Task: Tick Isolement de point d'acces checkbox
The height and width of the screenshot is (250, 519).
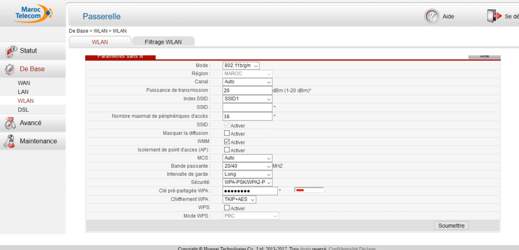Action: click(227, 150)
